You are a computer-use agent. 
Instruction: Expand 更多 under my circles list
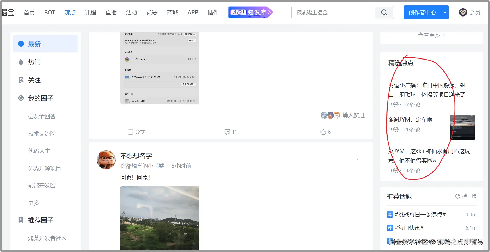[x=34, y=202]
